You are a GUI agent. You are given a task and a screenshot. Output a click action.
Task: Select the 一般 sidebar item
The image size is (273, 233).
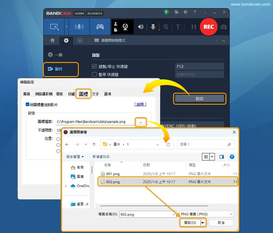click(55, 55)
